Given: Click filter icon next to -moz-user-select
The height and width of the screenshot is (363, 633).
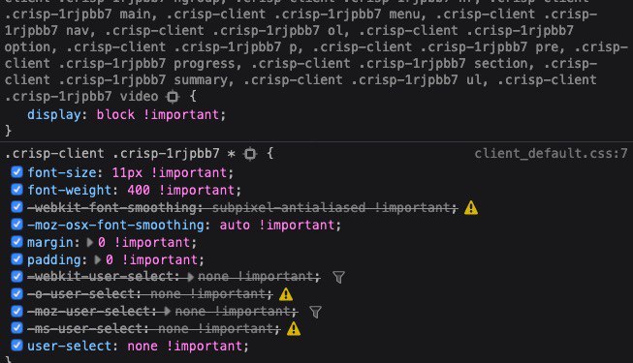Looking at the screenshot, I should [315, 312].
